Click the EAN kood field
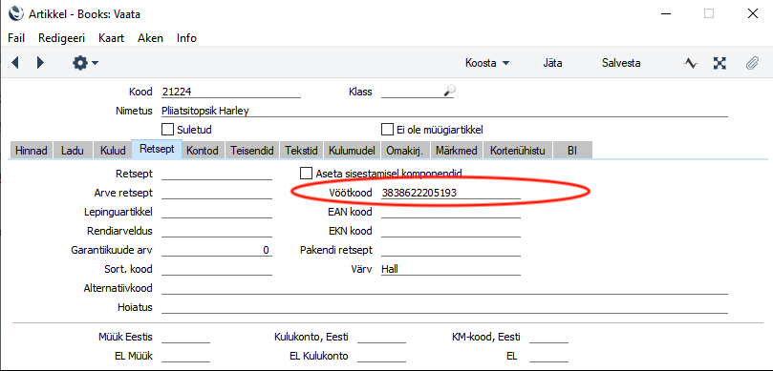 [451, 212]
